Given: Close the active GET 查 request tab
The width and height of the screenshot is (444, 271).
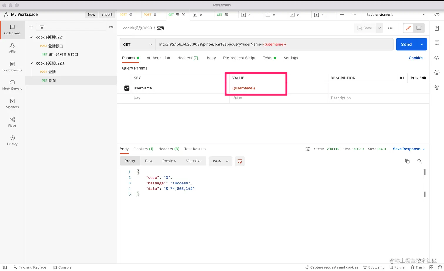Looking at the screenshot, I should 184,15.
